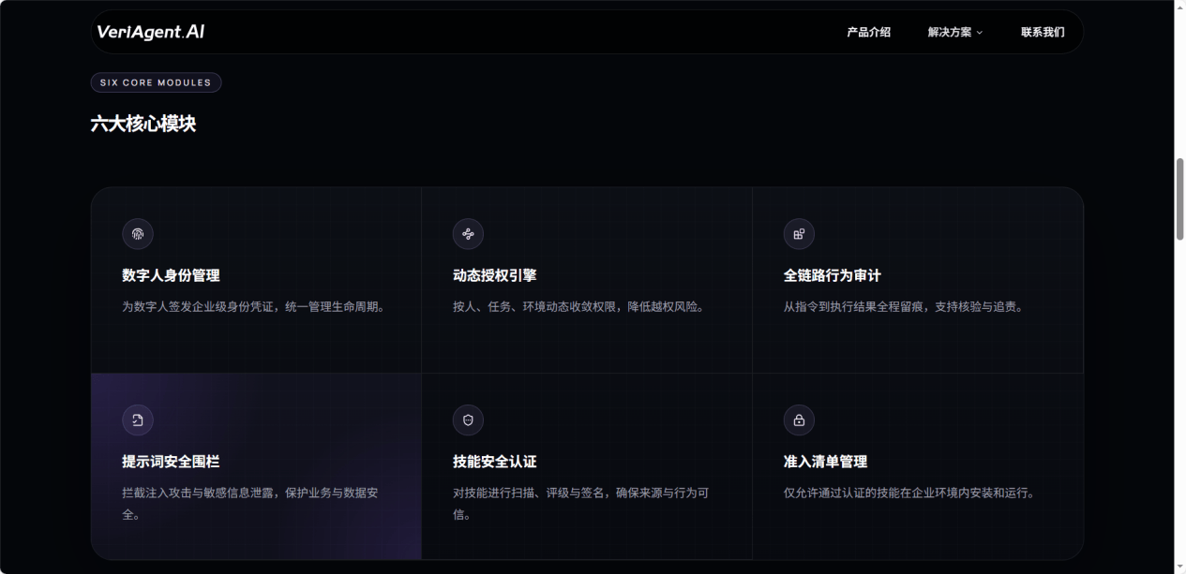This screenshot has height=574, width=1186.
Task: Click the 六大核心模块 section heading
Action: pos(144,122)
